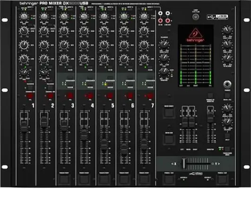Image resolution: width=251 pixels, height=213 pixels.
Task: Click the Main right output fader
Action: [x=191, y=122]
